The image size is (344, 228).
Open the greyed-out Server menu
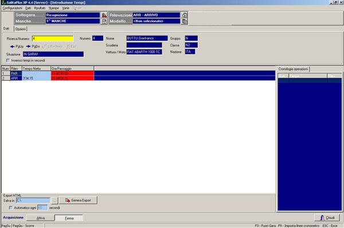click(77, 8)
